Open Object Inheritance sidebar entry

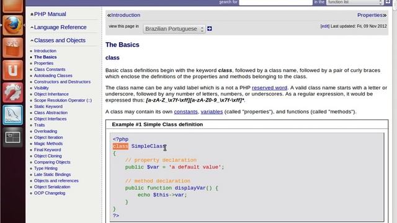click(51, 94)
